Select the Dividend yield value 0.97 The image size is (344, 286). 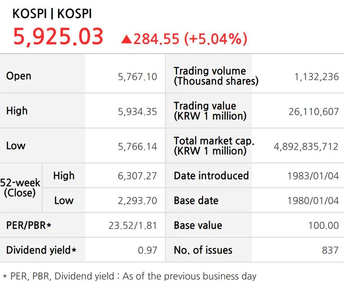[x=148, y=250]
